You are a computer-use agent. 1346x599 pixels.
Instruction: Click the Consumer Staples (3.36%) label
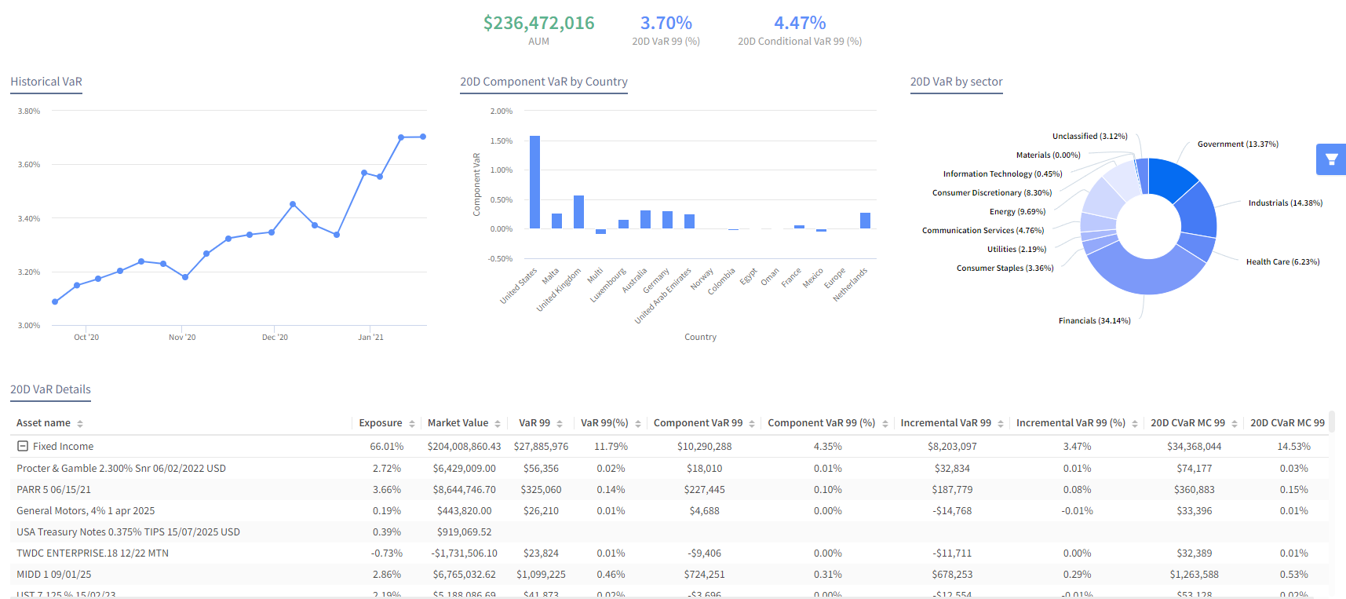pyautogui.click(x=1005, y=268)
